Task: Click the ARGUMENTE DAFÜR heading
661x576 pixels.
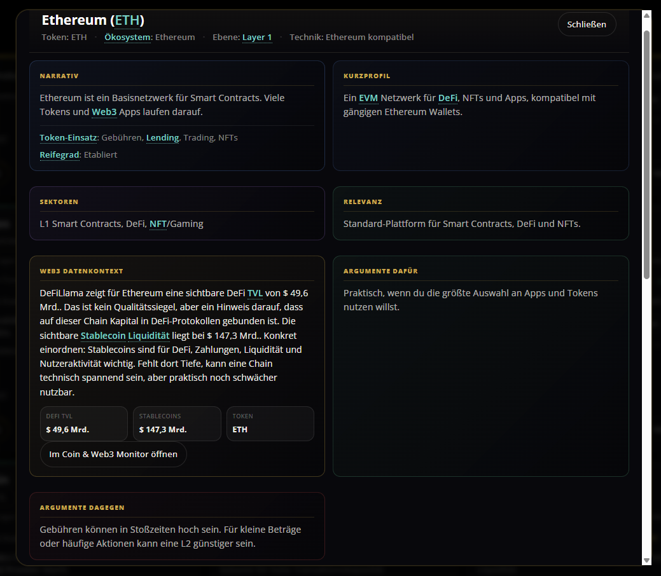Action: 380,271
